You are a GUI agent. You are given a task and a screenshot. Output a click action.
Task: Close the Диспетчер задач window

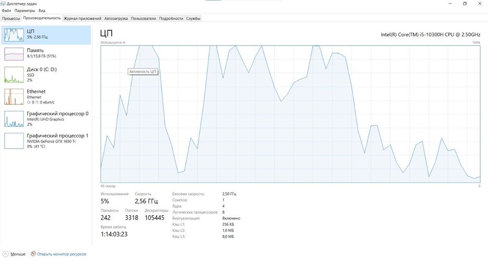coord(480,4)
